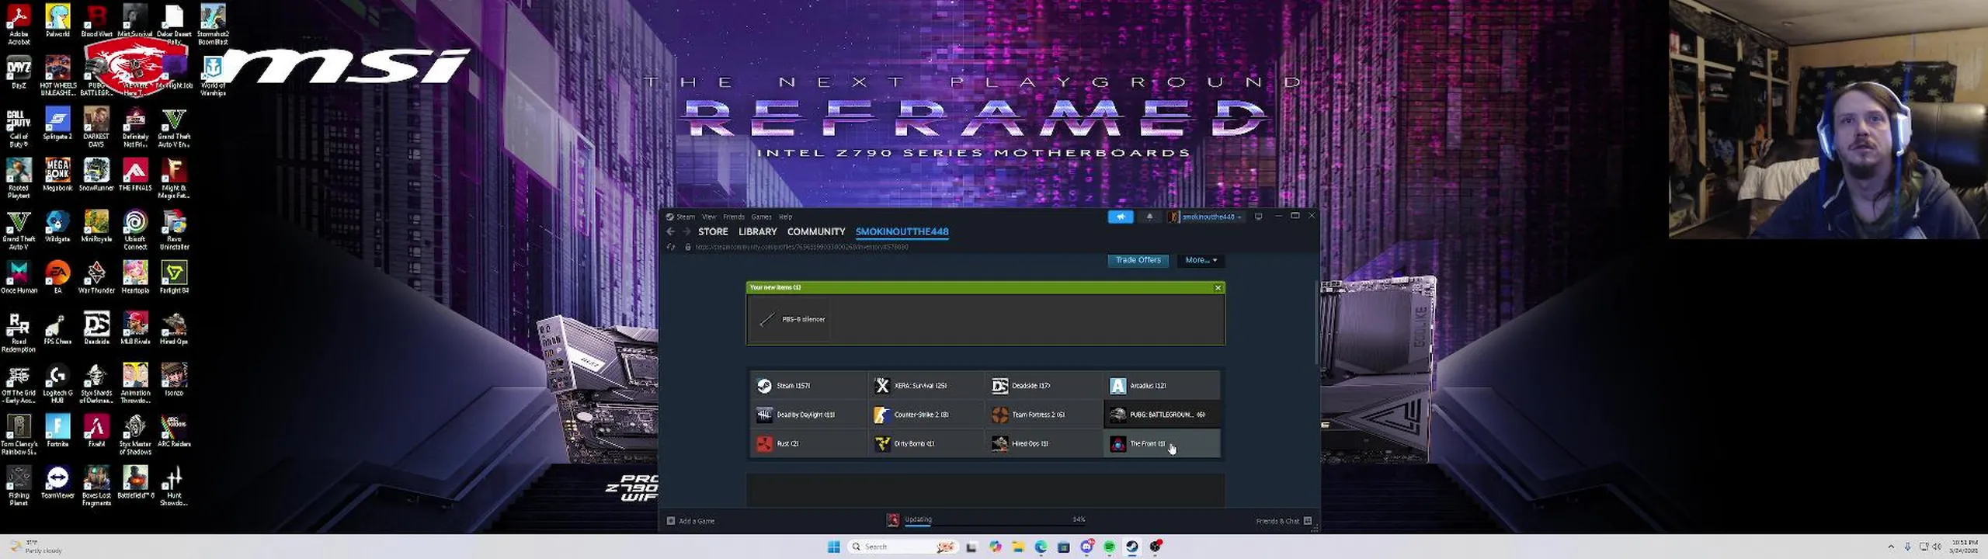Select War Thunder desktop icon
The width and height of the screenshot is (1988, 559).
coord(96,277)
